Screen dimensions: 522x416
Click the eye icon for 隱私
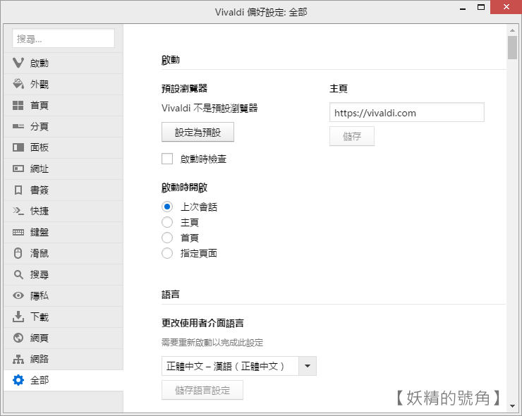18,295
